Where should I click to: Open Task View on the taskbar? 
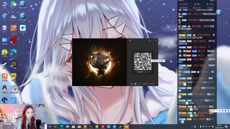coord(55,126)
